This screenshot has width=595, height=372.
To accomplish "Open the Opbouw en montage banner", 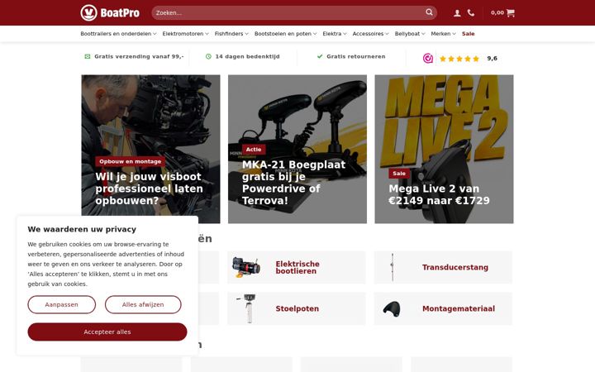I will 150,149.
